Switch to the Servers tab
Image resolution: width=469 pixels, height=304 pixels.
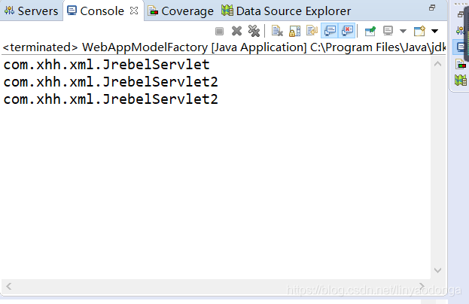click(31, 11)
